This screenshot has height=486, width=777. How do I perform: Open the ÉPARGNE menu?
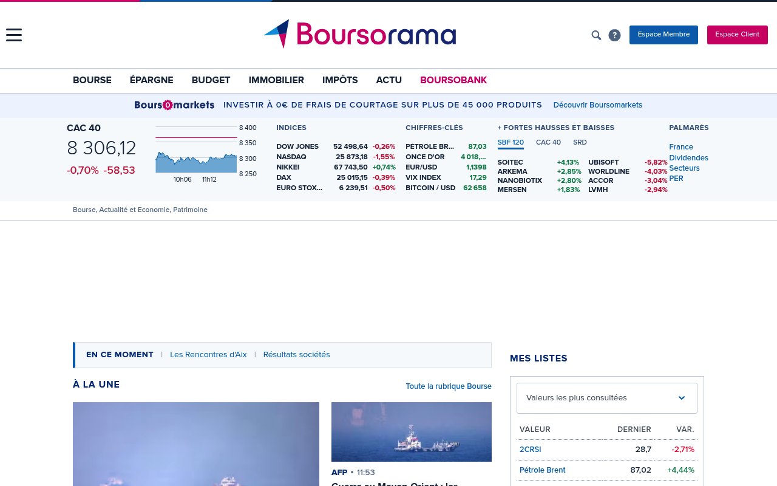point(152,80)
